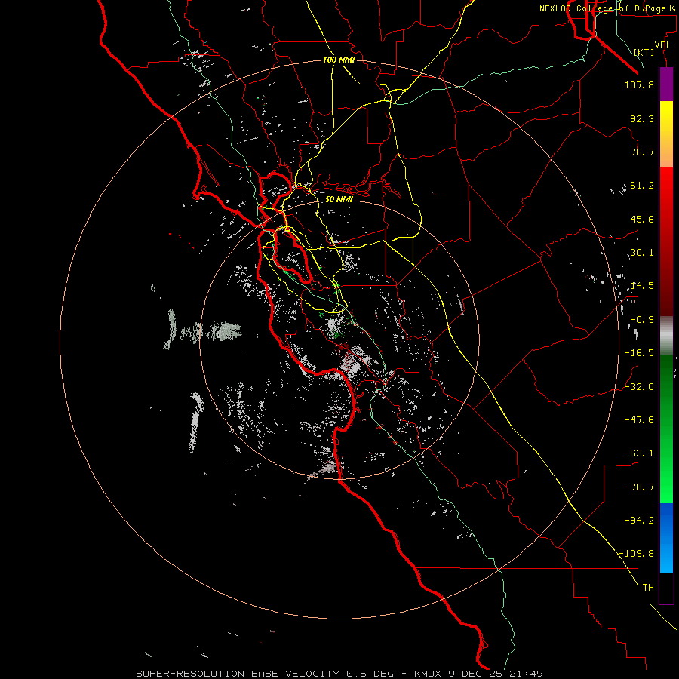Click the Super-Resolution Base Velocity caption
Image resolution: width=679 pixels, height=679 pixels.
coord(339,674)
